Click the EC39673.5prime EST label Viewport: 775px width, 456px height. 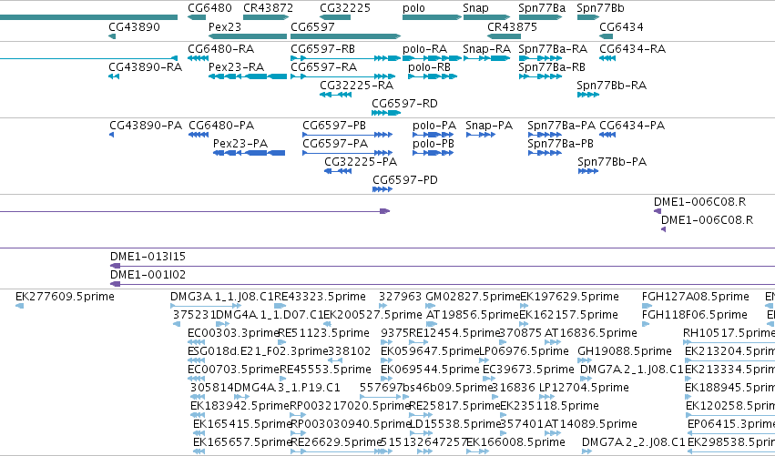(x=528, y=370)
